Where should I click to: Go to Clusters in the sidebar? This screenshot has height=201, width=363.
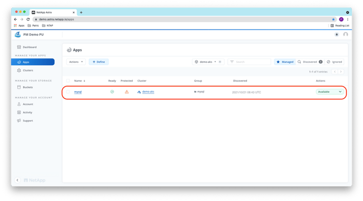click(28, 70)
